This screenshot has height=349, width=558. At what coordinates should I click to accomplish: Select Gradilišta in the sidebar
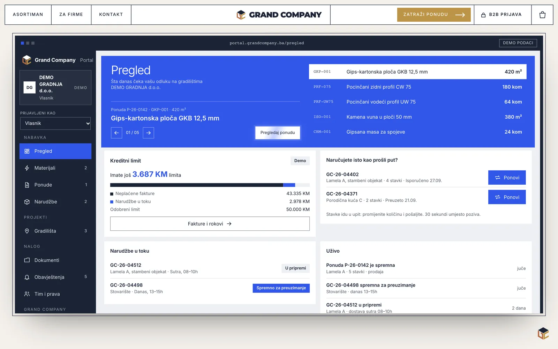click(55, 231)
